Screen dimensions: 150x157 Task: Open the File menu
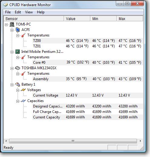pos(8,12)
